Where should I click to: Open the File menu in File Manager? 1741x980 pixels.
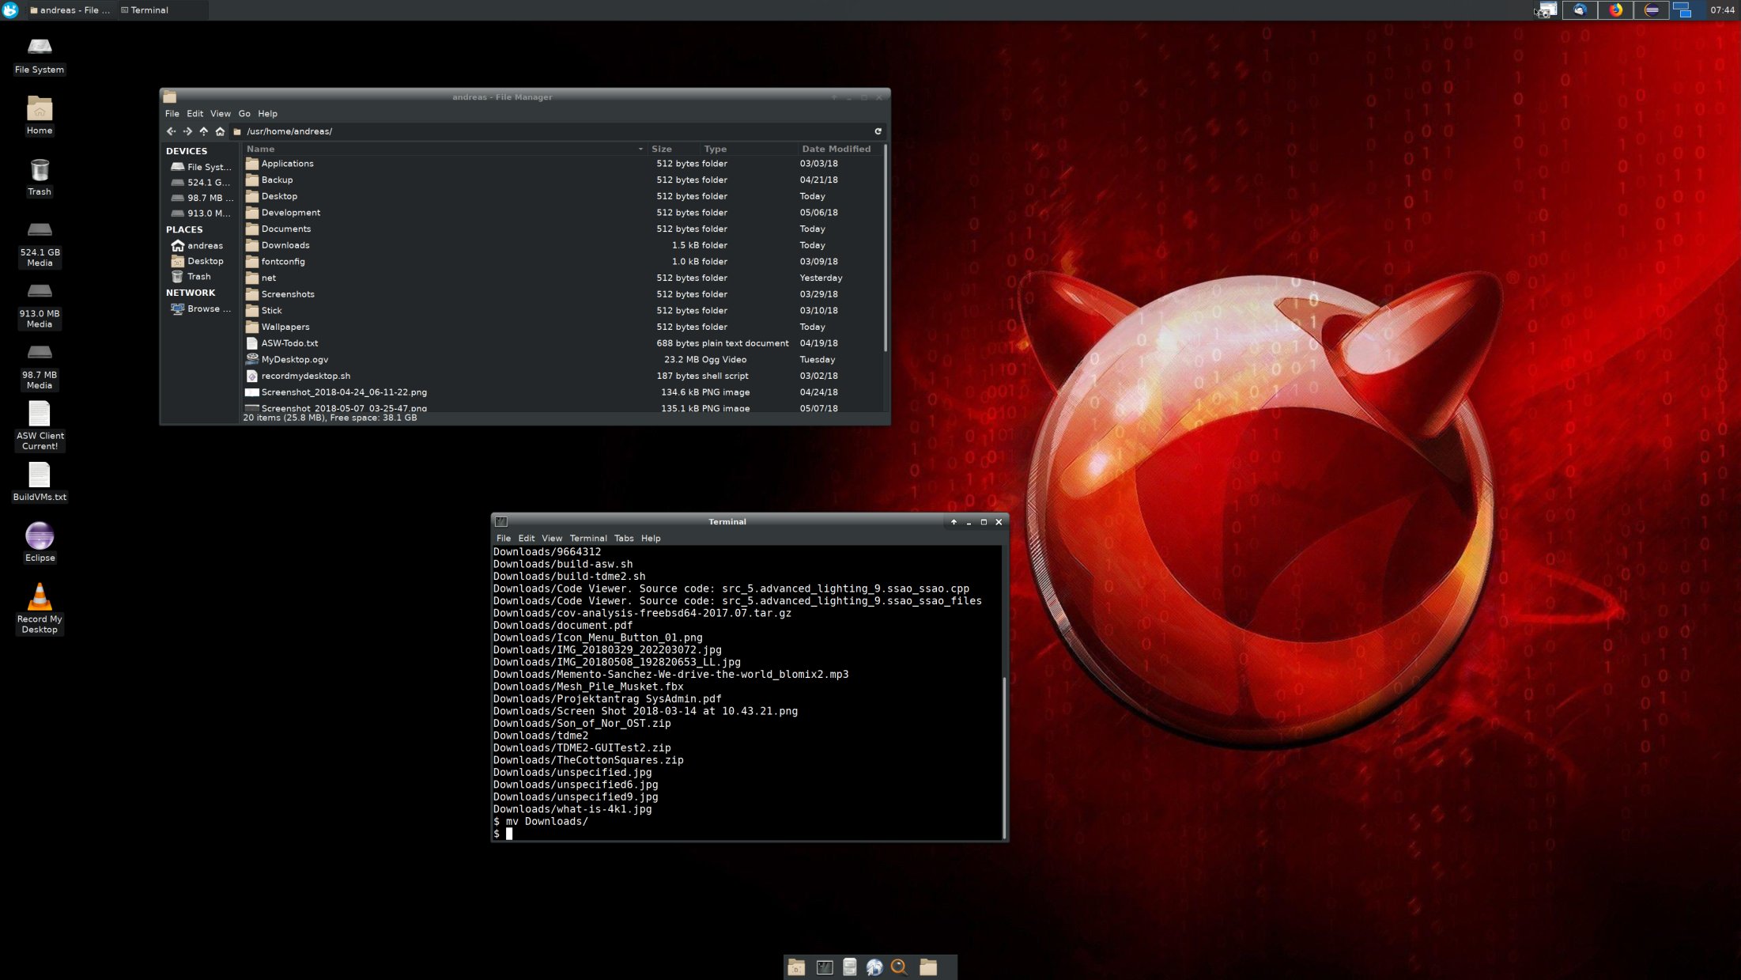tap(172, 112)
